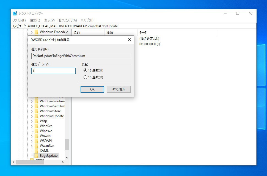Click the 値の名前 name field DoNotUpdateToEdgeWithChromium
The width and height of the screenshot is (267, 176).
[x=81, y=56]
